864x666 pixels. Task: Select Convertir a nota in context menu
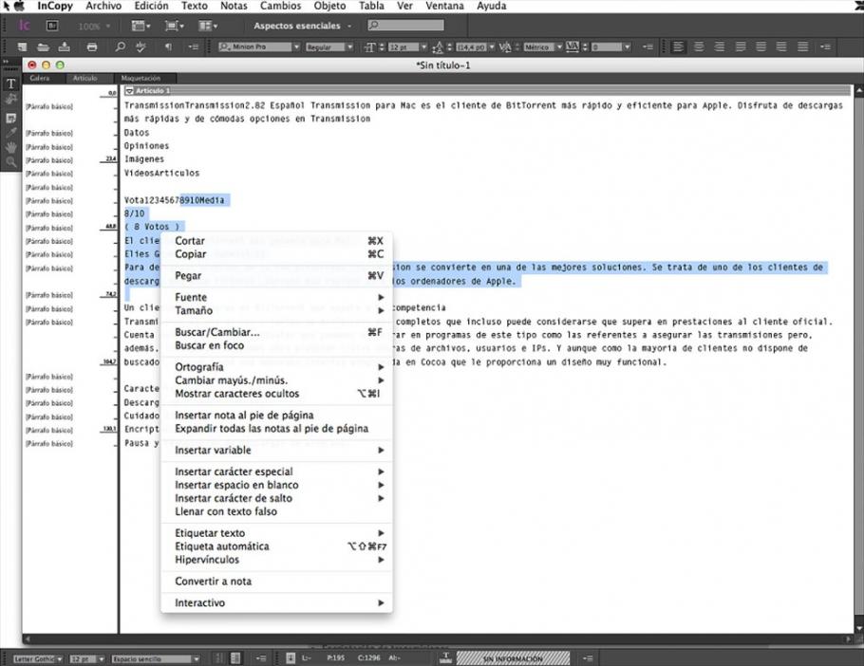pos(213,582)
